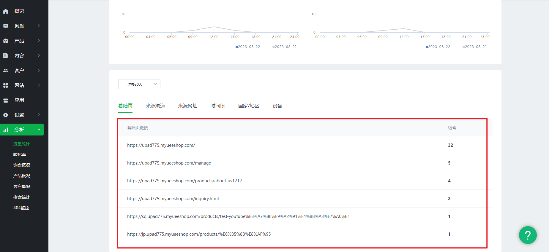Click landing page URL https://upad775.myueeshop.com/
The height and width of the screenshot is (252, 549).
(161, 145)
